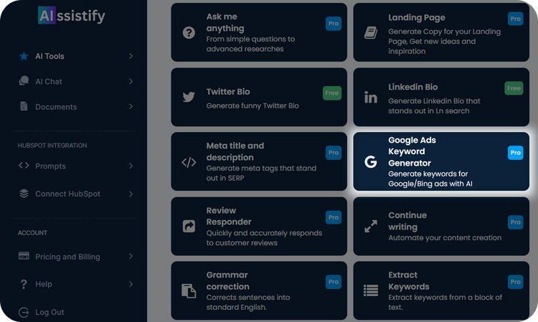The image size is (538, 322).
Task: Click the Grammar correction clipboard icon
Action: tap(189, 290)
